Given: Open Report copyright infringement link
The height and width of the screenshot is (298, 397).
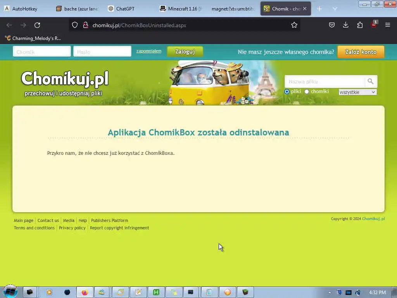Looking at the screenshot, I should point(119,228).
